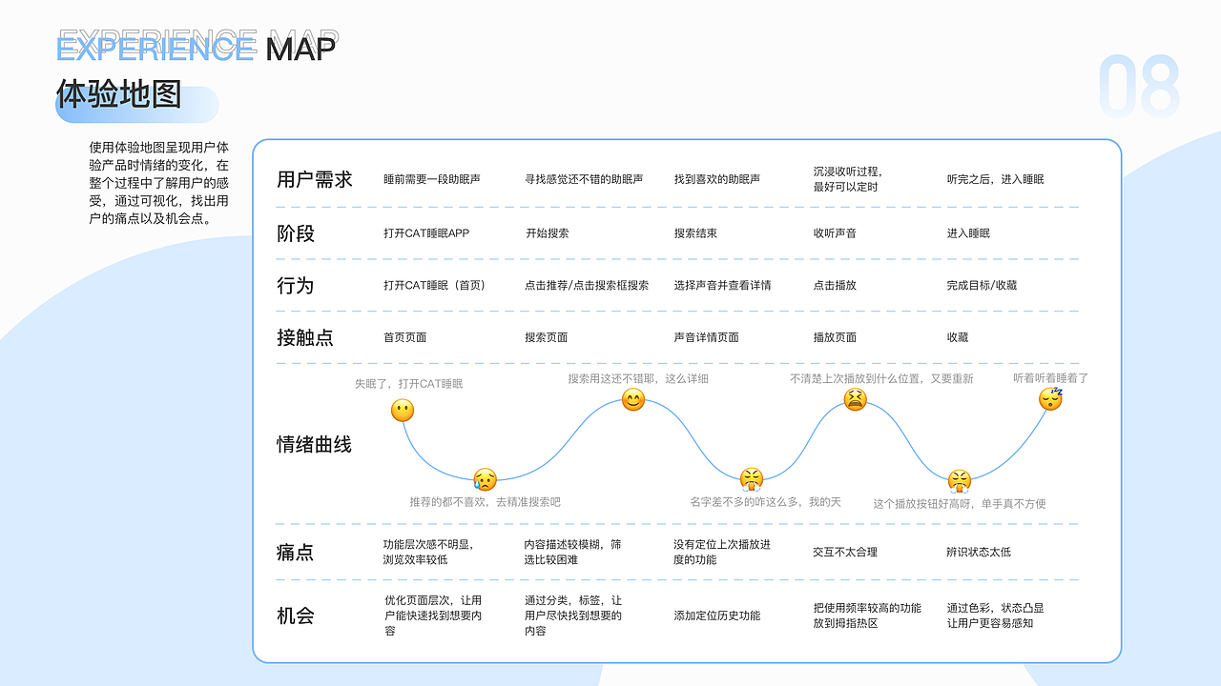Click the opportunity '把使用频率较高的功能放到拇指热区'
This screenshot has height=686, width=1221.
[x=867, y=615]
